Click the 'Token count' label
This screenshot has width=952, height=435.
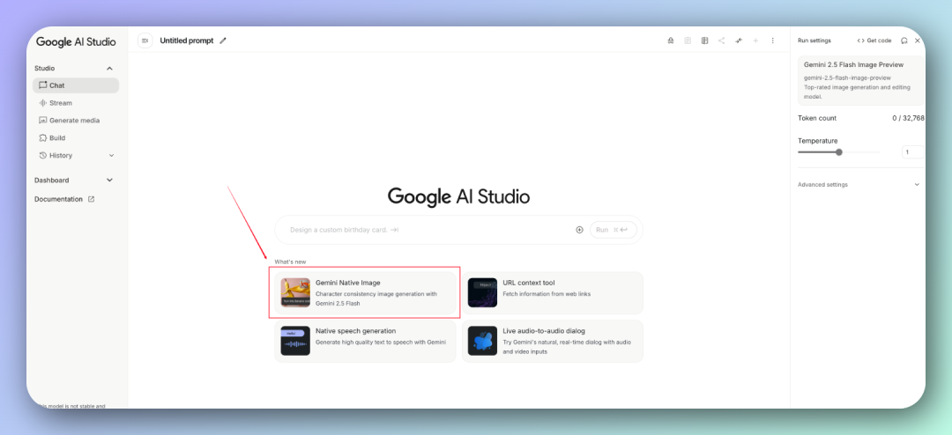click(816, 118)
